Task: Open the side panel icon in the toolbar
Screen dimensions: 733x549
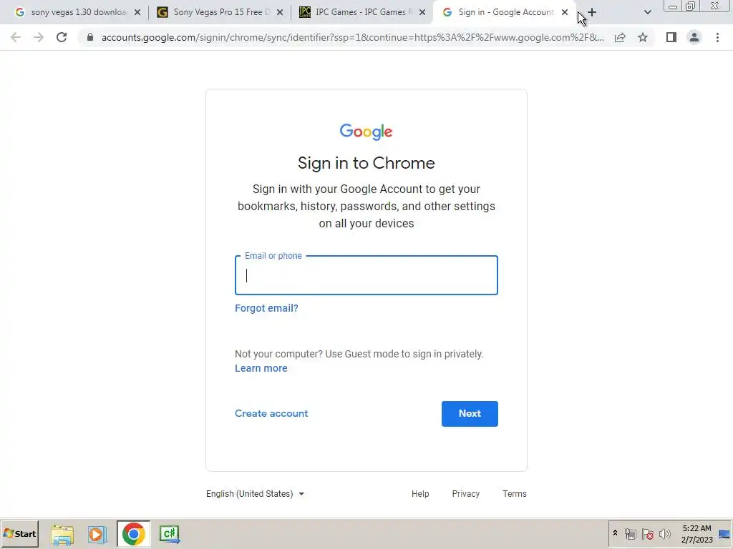Action: (x=671, y=37)
